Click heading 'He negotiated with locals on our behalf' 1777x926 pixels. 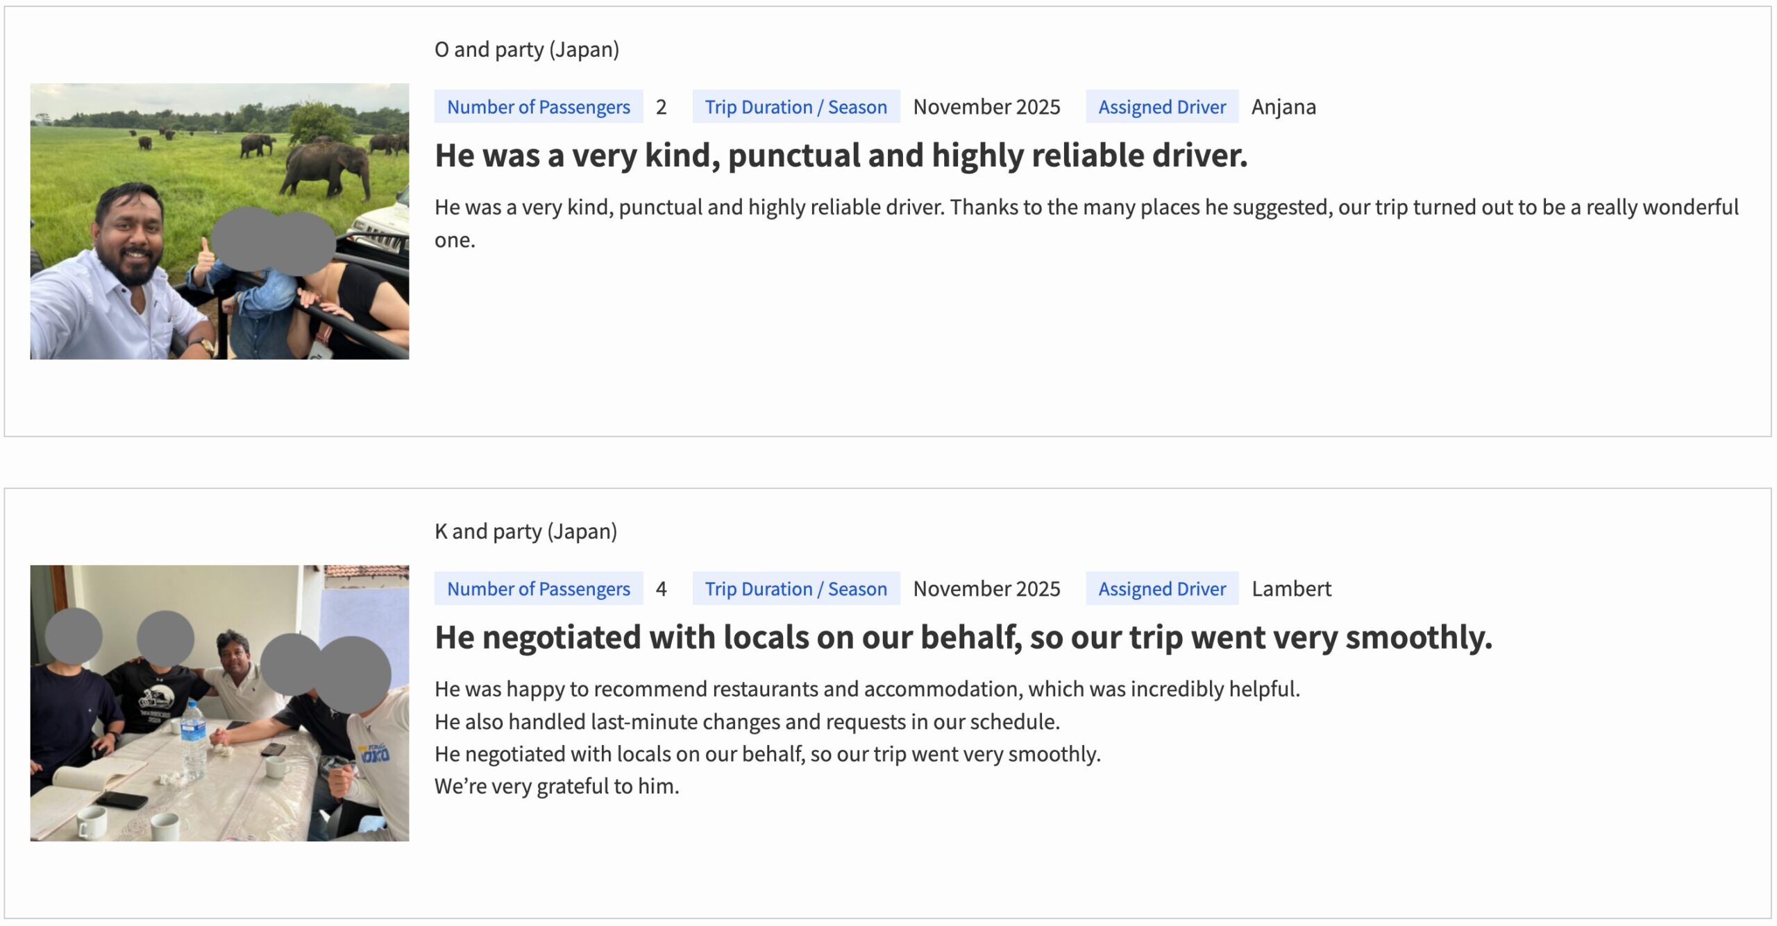[x=963, y=637]
